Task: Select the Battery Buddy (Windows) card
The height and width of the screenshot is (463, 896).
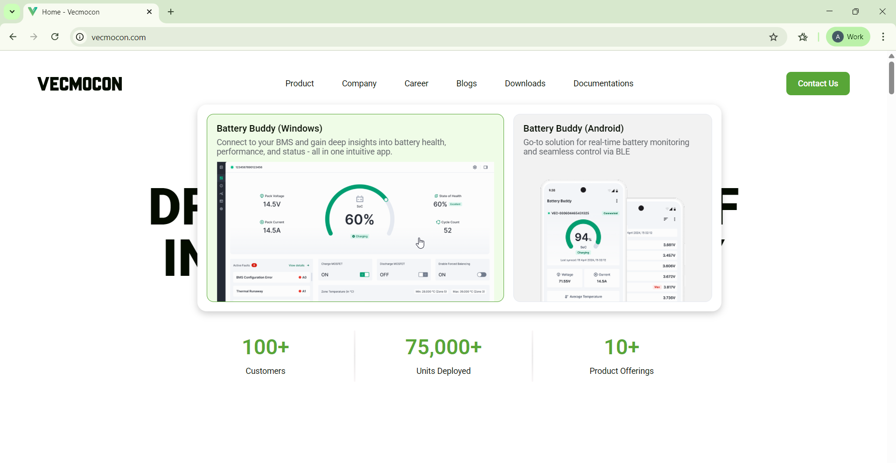Action: point(355,208)
